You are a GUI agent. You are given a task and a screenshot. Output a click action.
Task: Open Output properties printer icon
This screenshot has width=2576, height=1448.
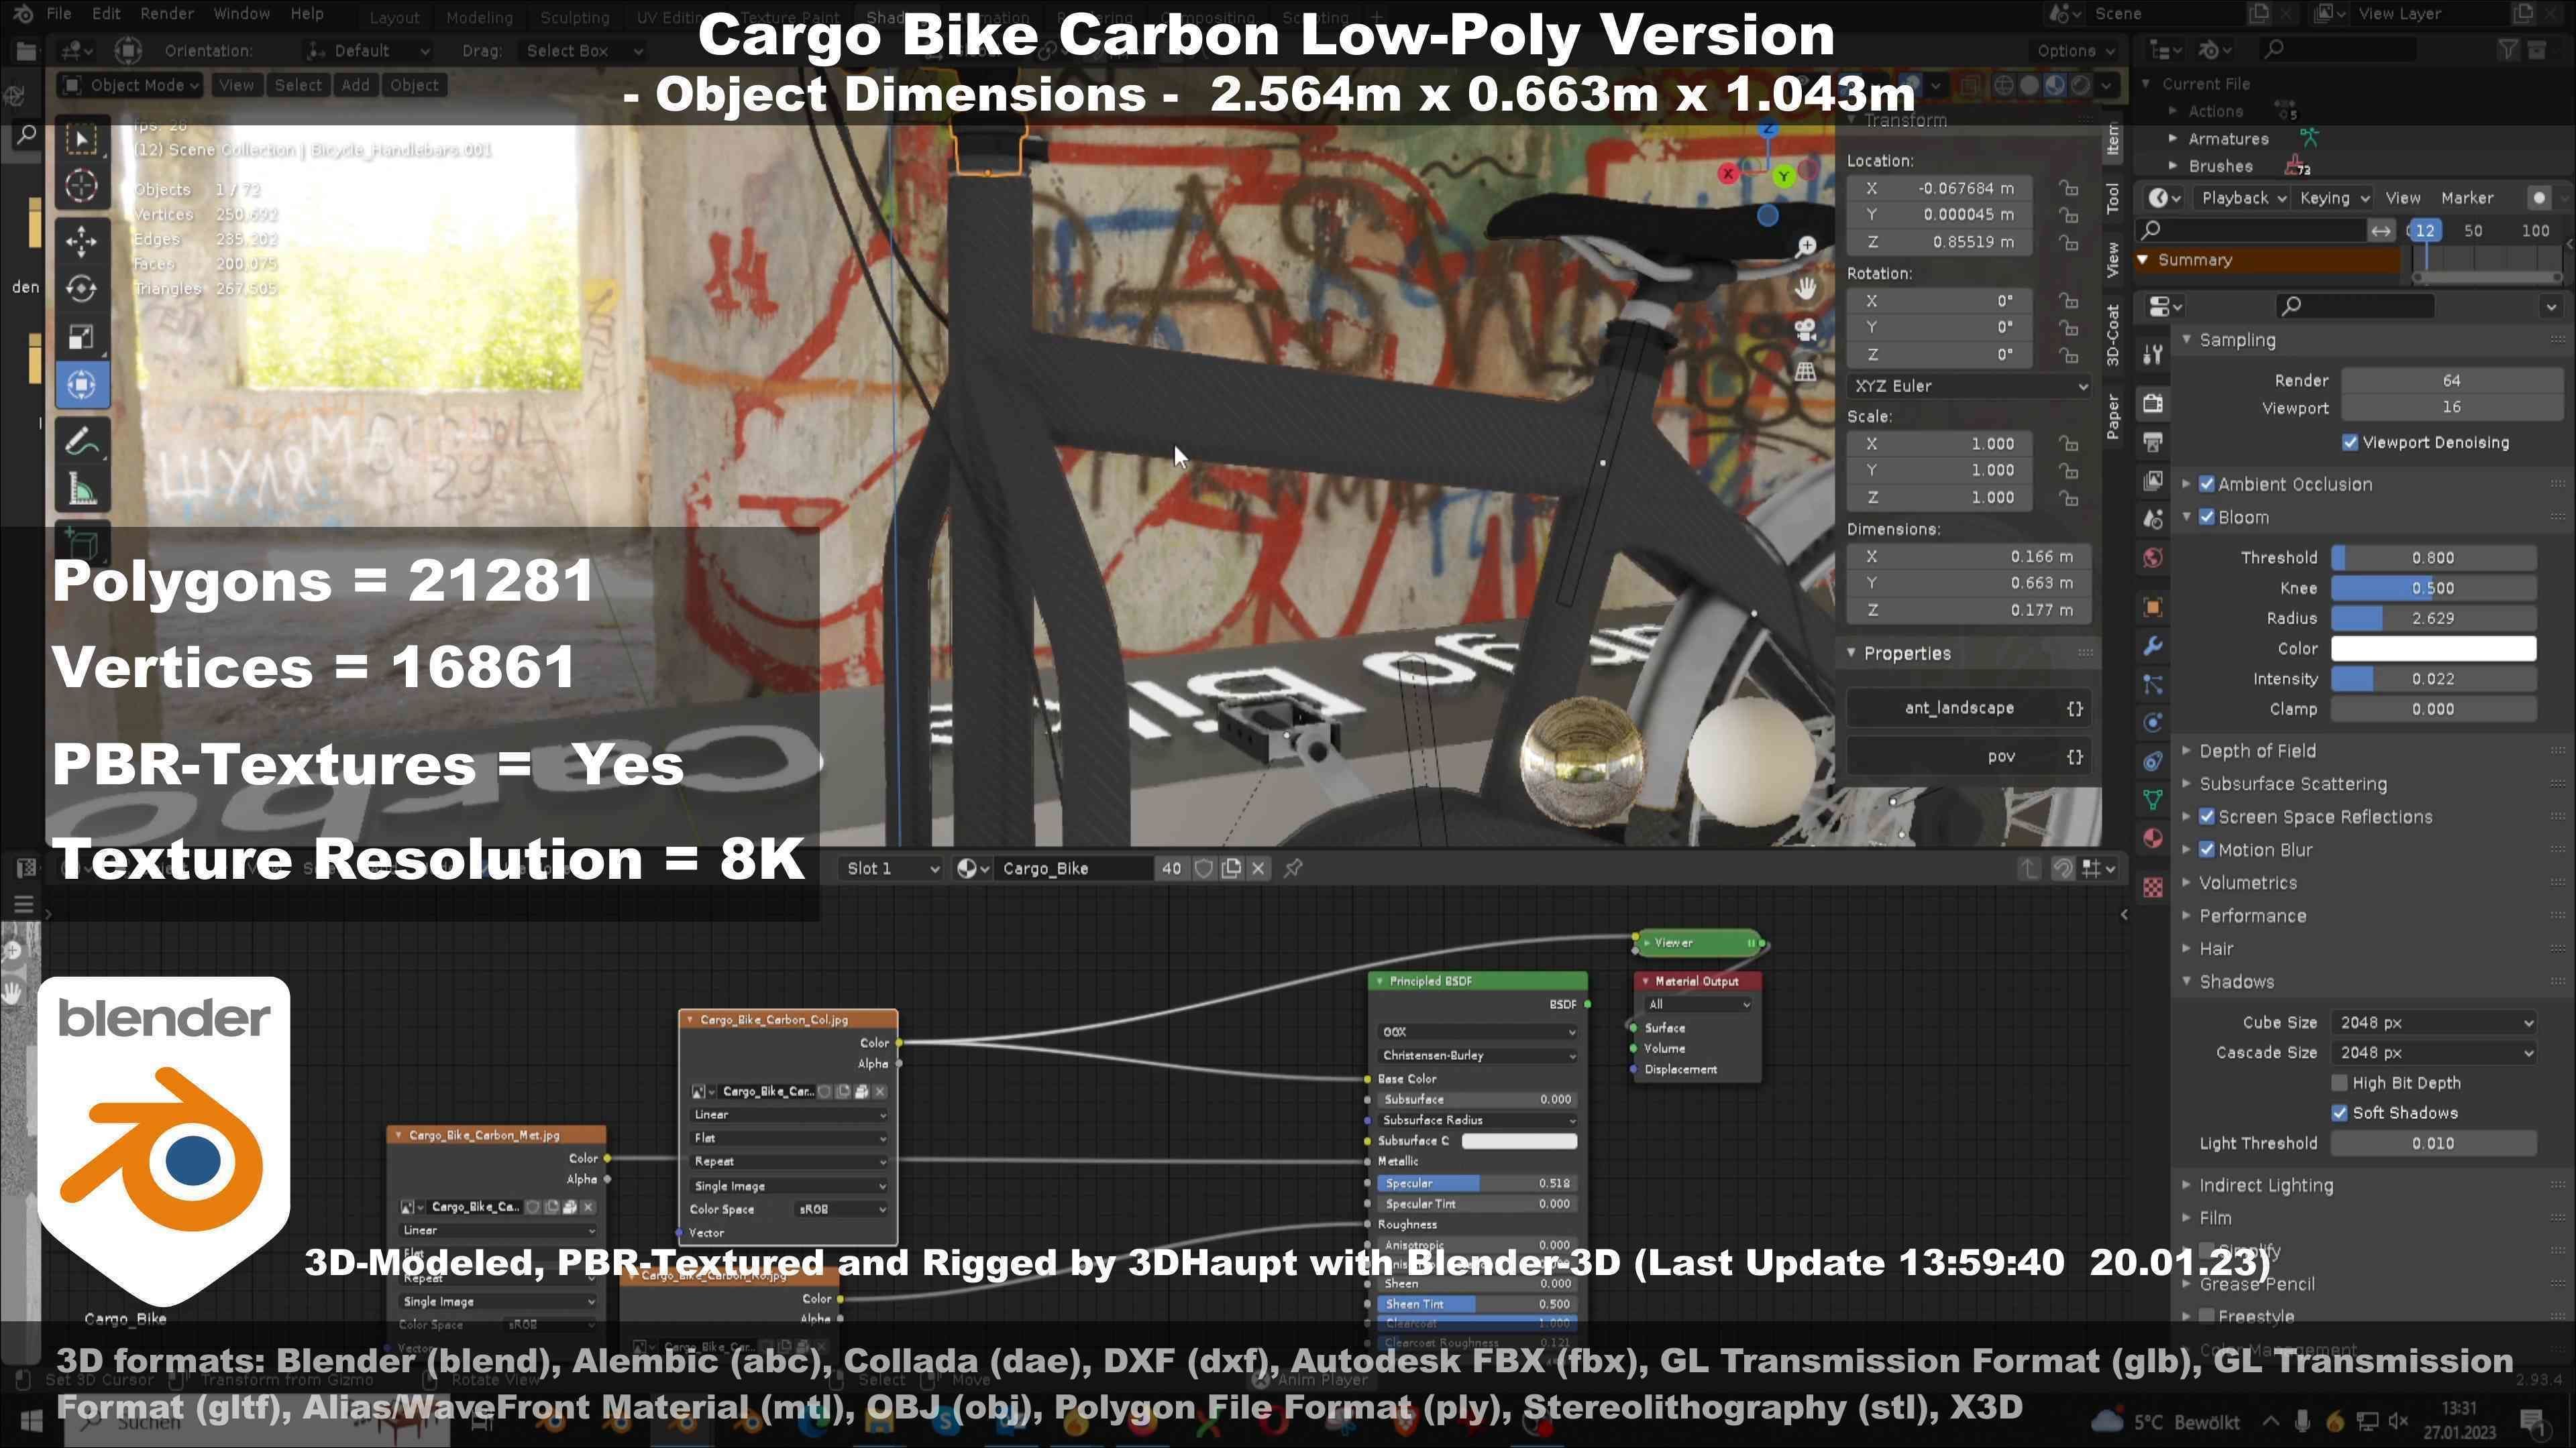2153,442
